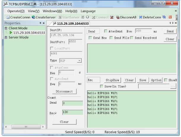The image size is (181, 137).
Task: Click the Eve 100 ms interval field
Action: [143, 31]
